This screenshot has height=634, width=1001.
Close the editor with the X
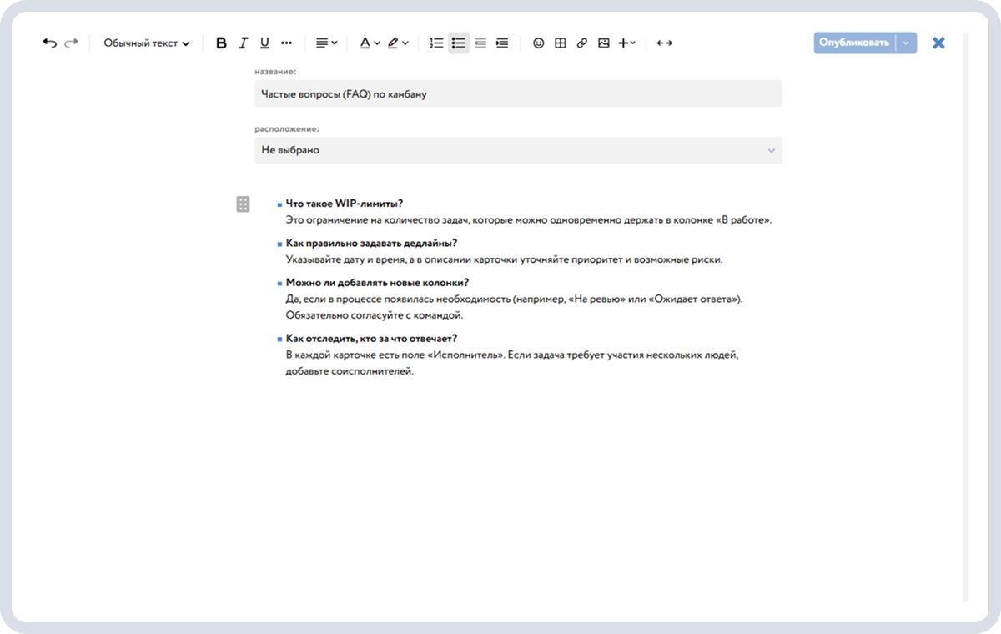938,43
